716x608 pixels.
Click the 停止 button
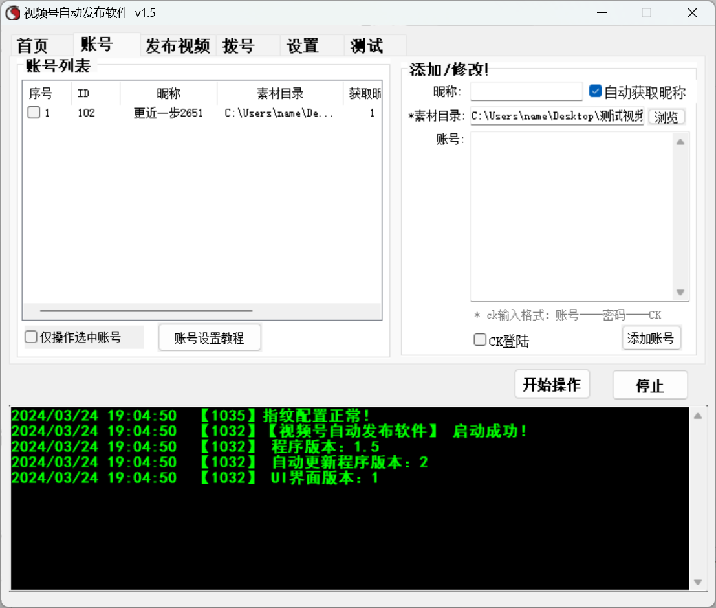tap(650, 386)
